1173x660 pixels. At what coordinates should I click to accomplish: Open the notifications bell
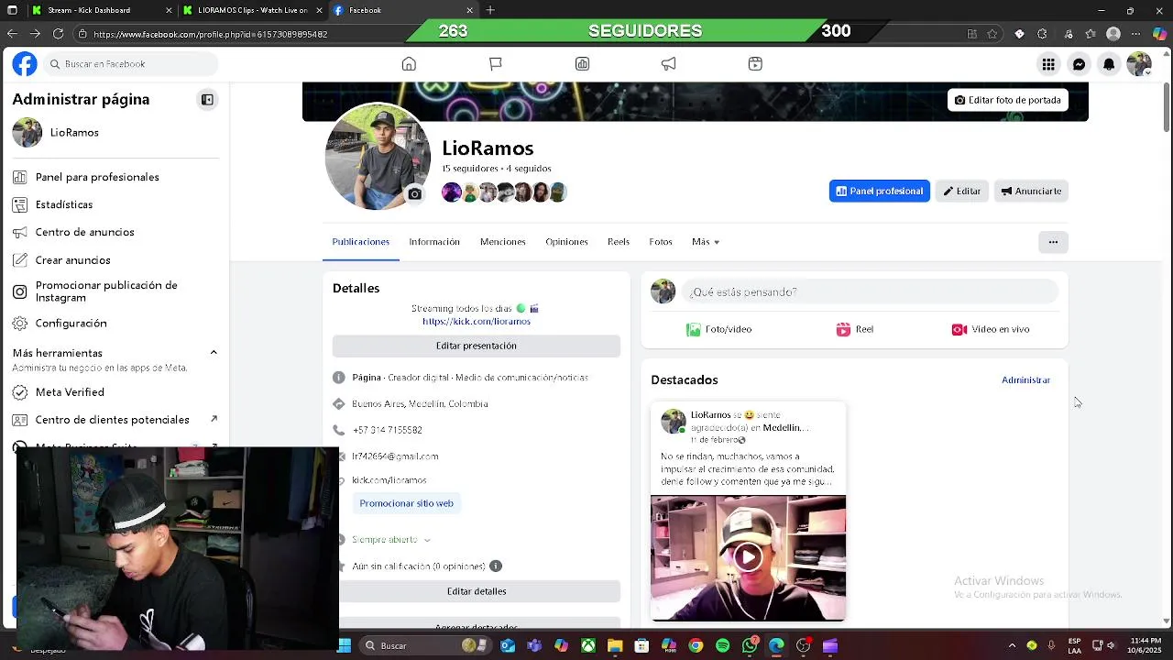pyautogui.click(x=1109, y=64)
